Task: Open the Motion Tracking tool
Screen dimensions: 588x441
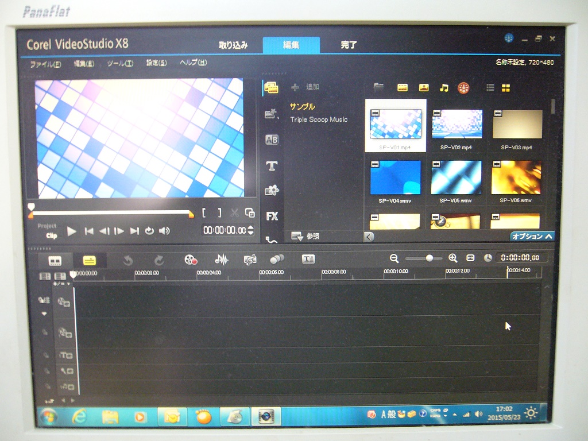Action: coord(277,259)
